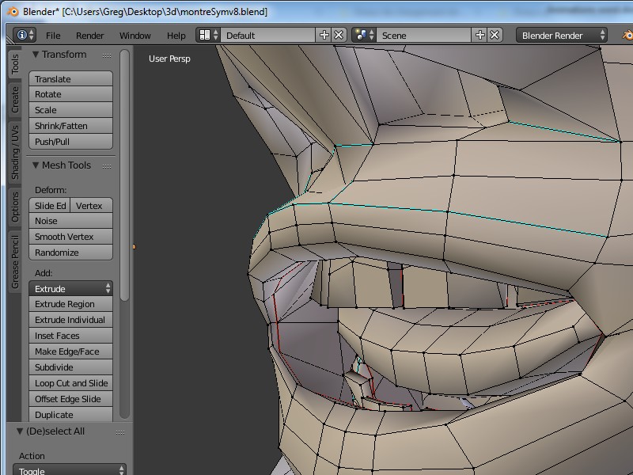
Task: Switch to the Grease Pencil tab
Action: 15,262
